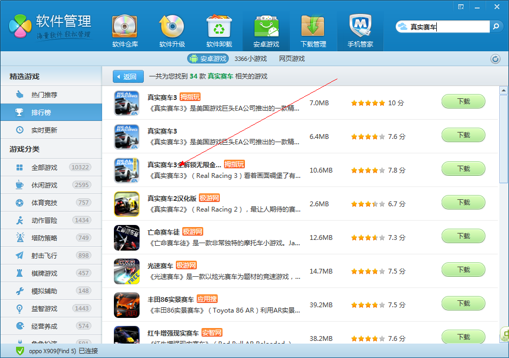Open the 软件升级 upgrade section
This screenshot has height=358, width=509.
coord(172,31)
